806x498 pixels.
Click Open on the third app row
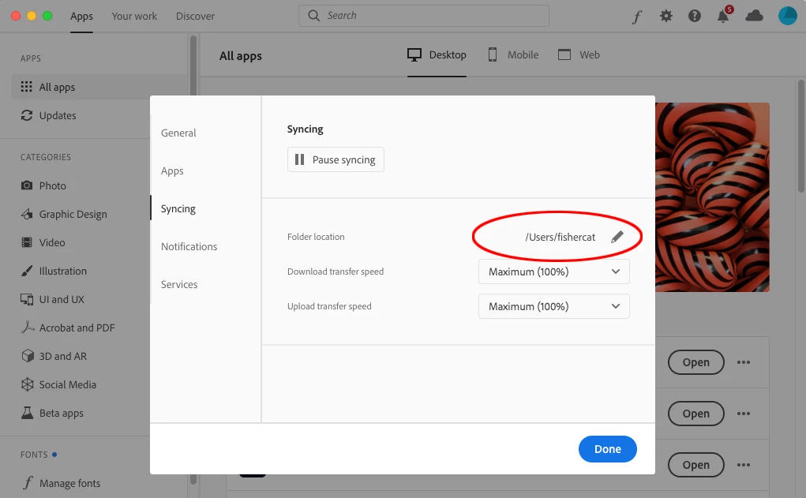[x=696, y=465]
